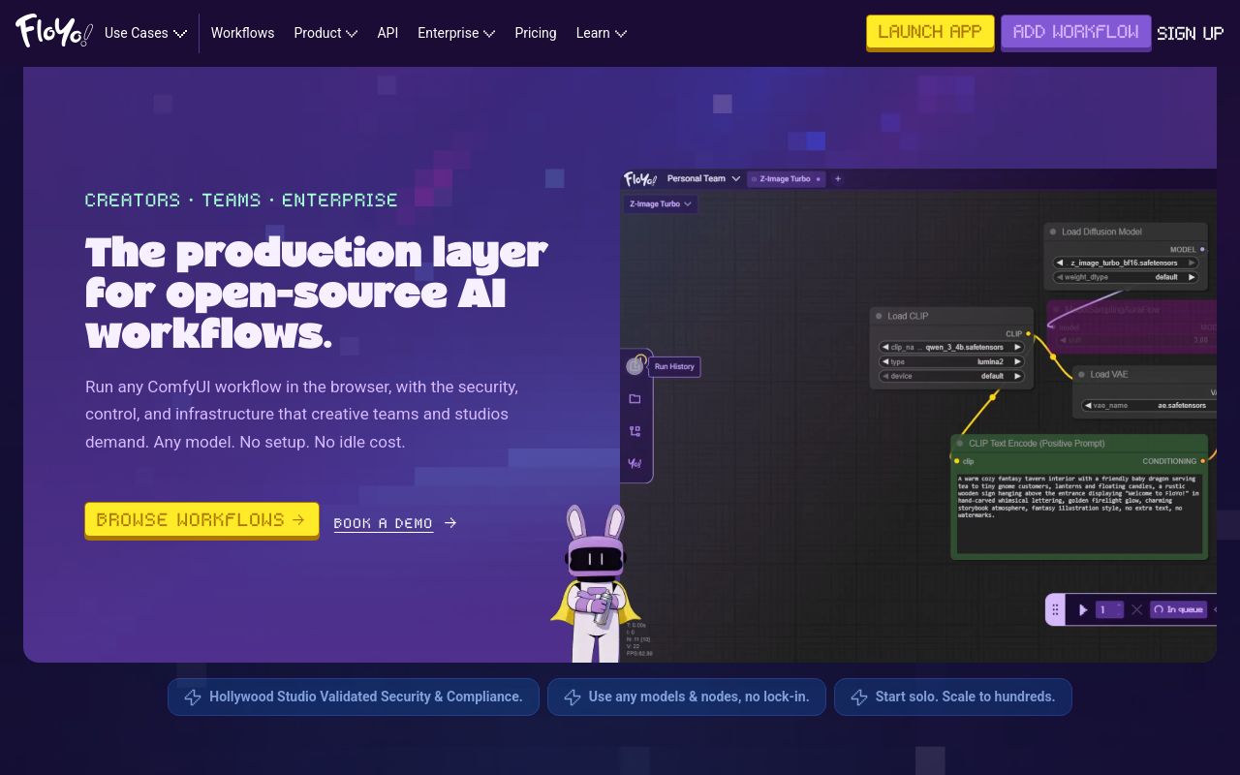The image size is (1240, 775).
Task: Open the Use Cases dropdown menu
Action: tap(145, 33)
